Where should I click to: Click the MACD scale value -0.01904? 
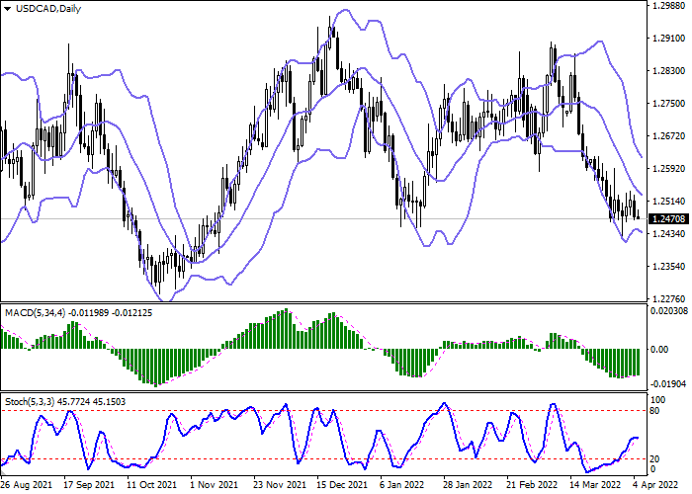(x=668, y=384)
